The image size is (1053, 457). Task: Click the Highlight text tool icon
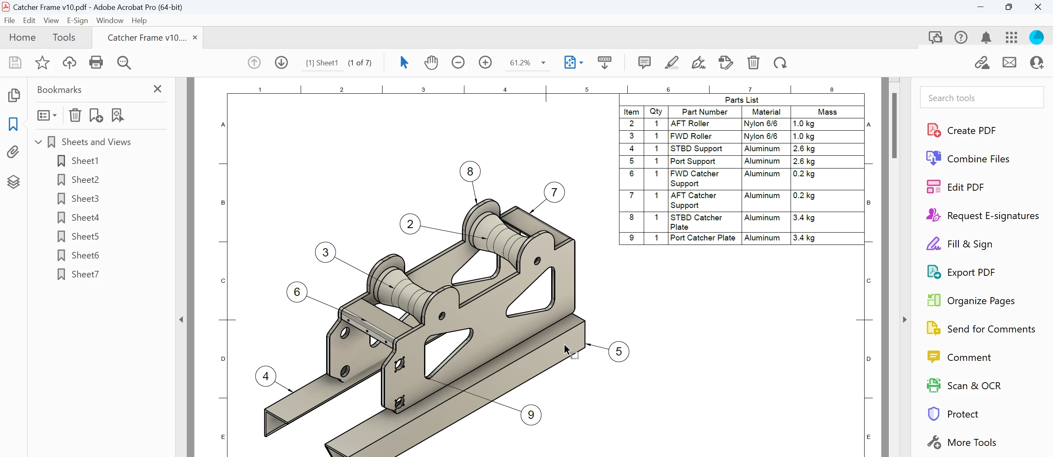coord(671,63)
